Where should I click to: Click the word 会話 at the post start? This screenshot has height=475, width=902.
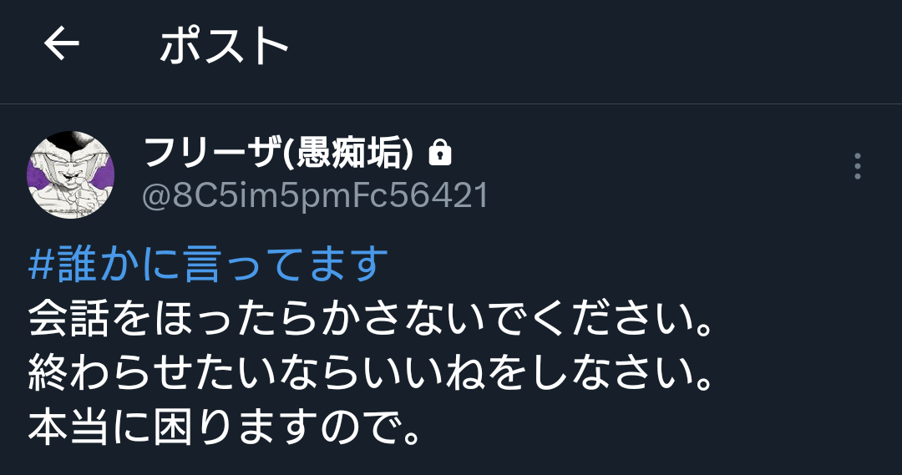point(68,319)
